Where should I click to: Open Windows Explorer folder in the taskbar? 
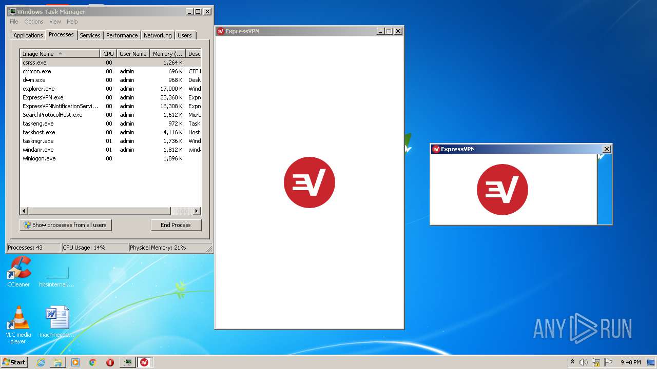tap(58, 362)
